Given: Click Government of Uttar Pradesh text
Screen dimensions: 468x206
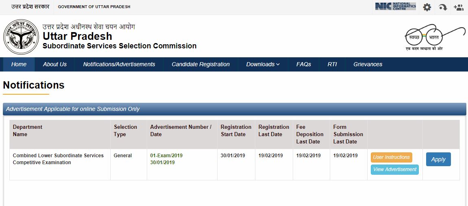Looking at the screenshot, I should pos(94,7).
